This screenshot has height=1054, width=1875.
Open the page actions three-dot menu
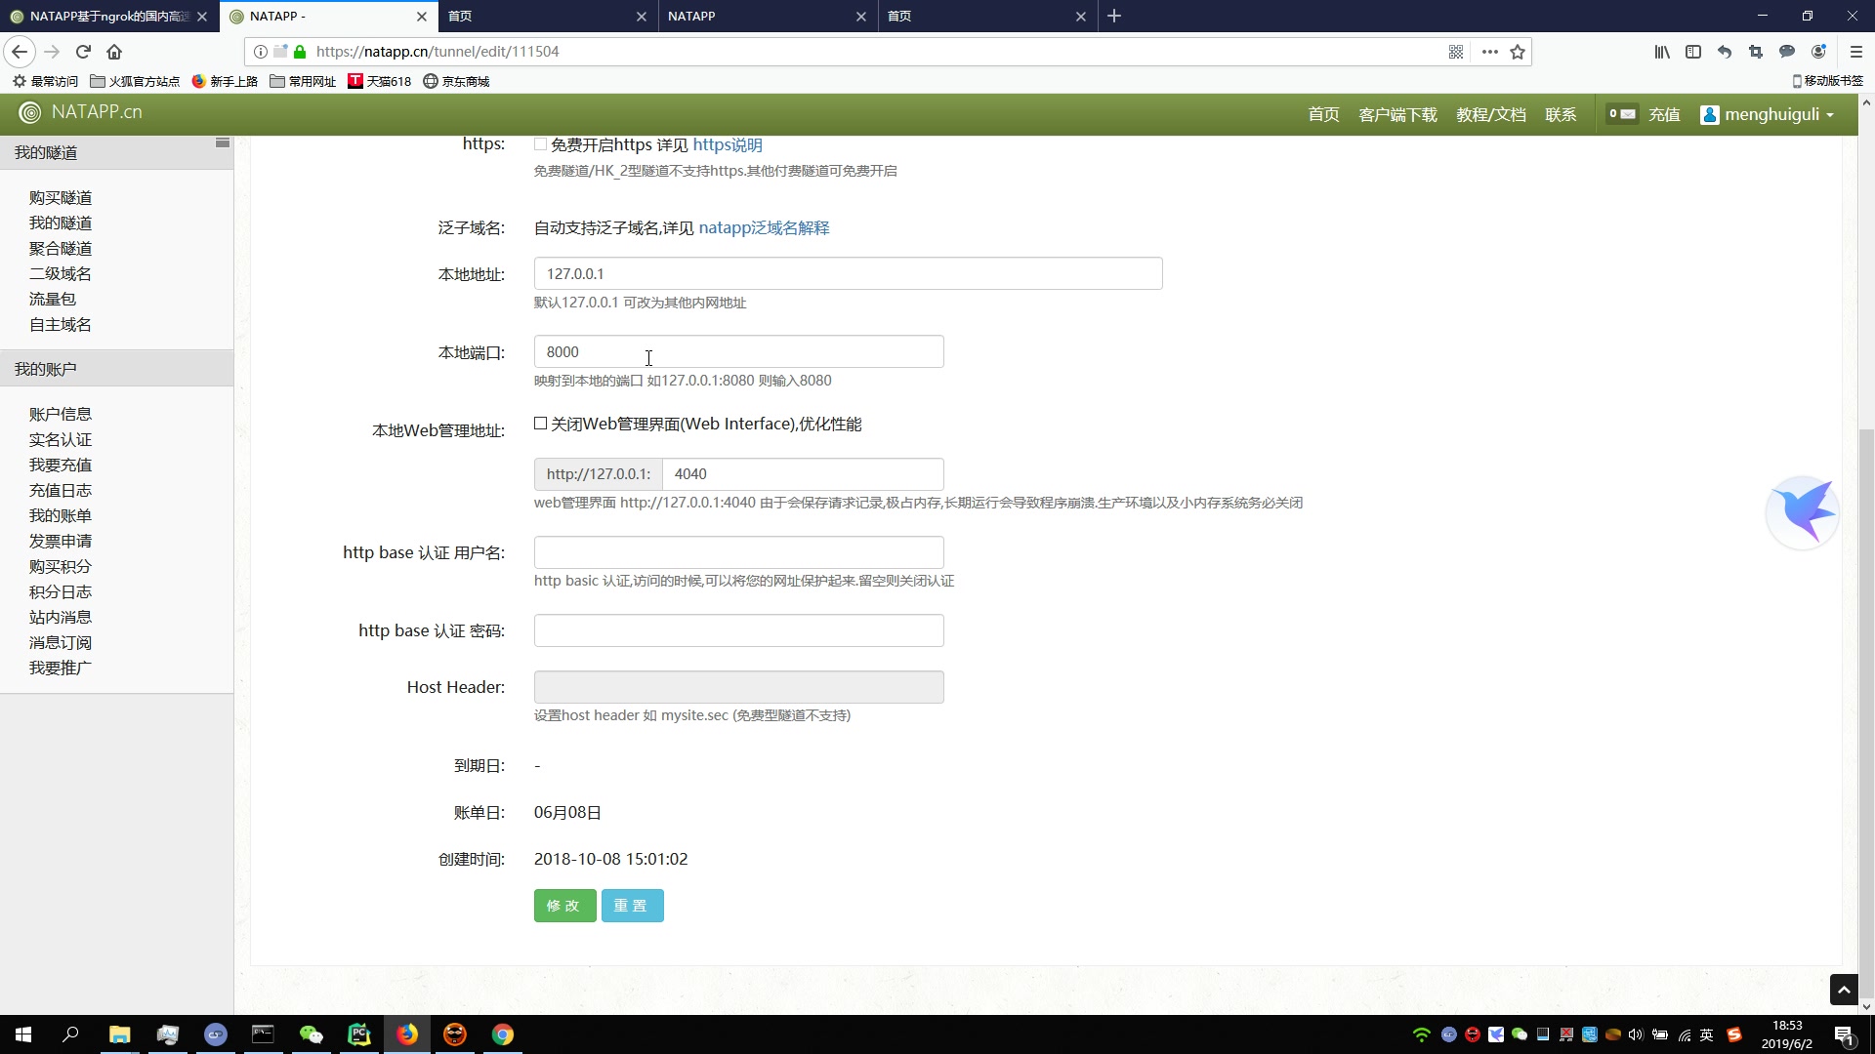click(x=1489, y=52)
